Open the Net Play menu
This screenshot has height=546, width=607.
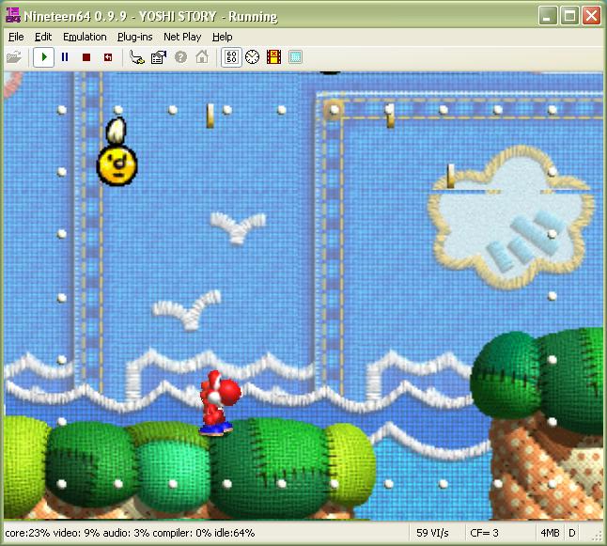coord(182,37)
